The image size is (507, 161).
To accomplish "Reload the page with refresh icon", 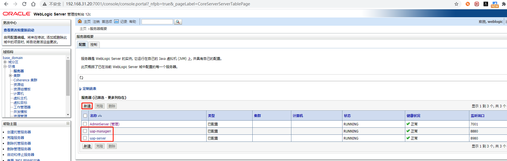I will click(24, 4).
